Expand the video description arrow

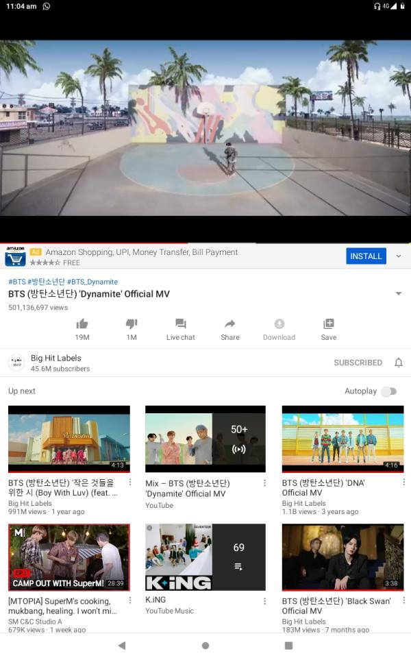[x=399, y=294]
